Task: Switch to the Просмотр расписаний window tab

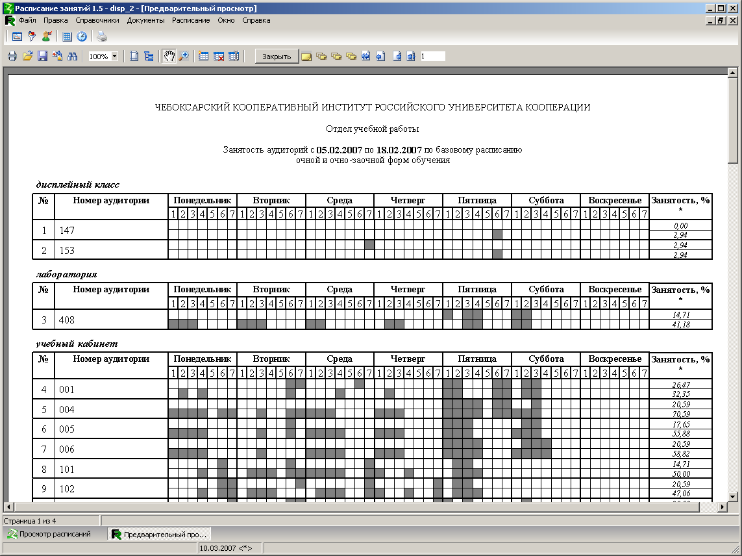Action: point(49,534)
